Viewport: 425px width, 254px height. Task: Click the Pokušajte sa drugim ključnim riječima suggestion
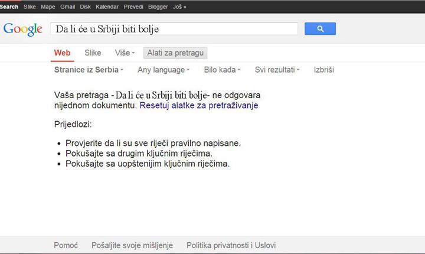139,154
